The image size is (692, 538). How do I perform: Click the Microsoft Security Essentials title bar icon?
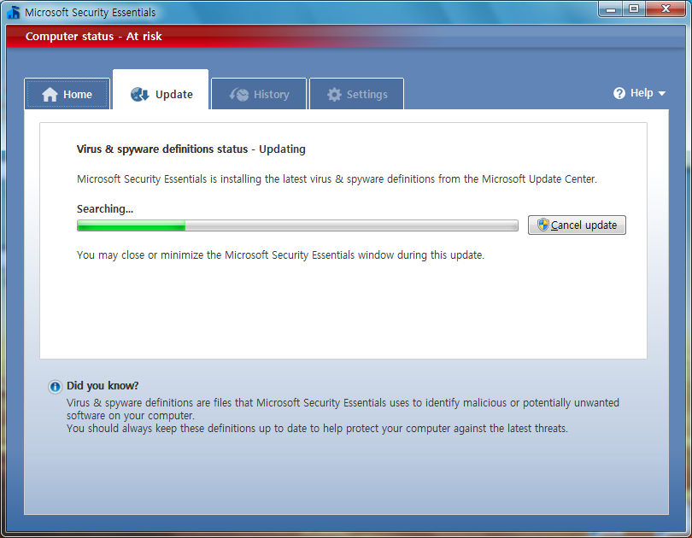point(14,12)
